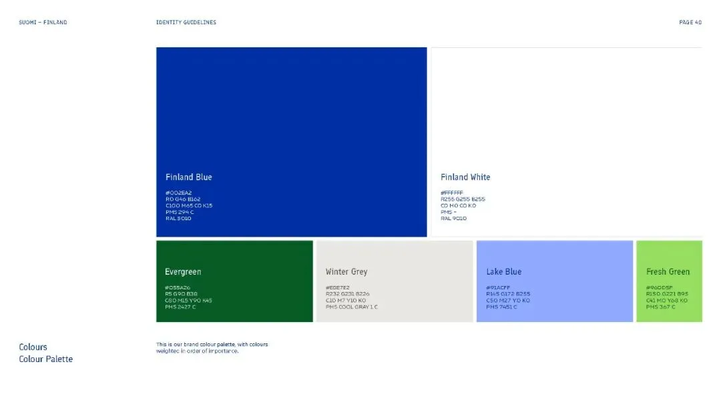Click the PAGE 40 label
721x398 pixels.
(x=690, y=22)
